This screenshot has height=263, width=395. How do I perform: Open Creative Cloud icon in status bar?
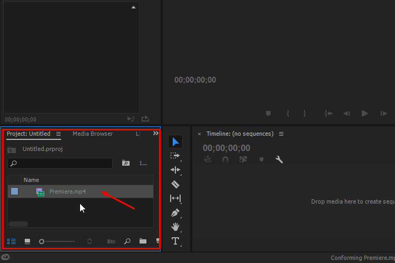[5, 257]
